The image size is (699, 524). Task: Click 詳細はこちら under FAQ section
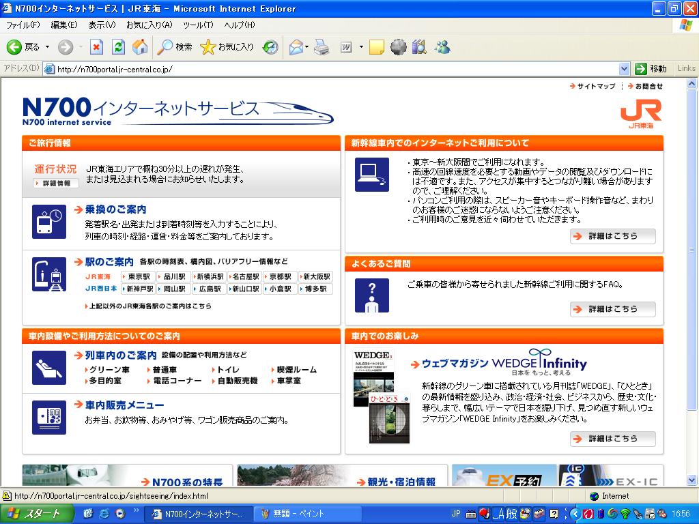[613, 309]
